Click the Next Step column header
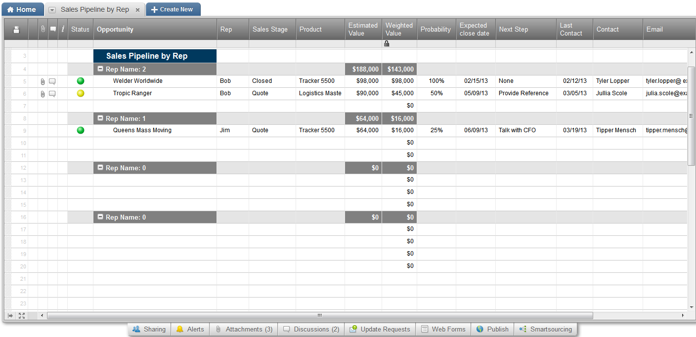The height and width of the screenshot is (337, 696). point(526,29)
